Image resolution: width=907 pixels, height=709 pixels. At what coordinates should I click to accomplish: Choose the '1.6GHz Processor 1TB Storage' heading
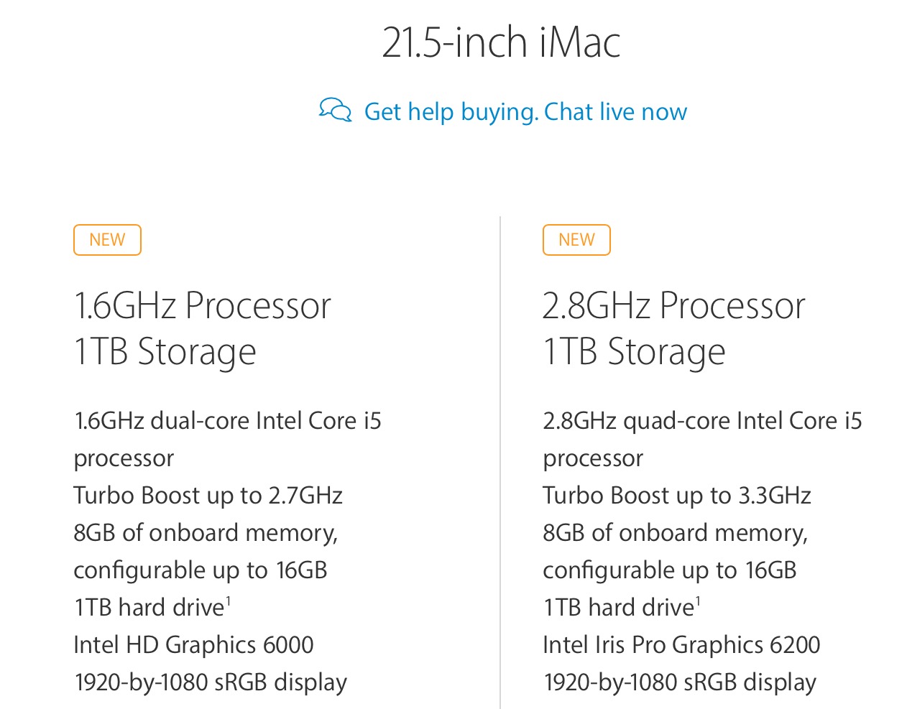pos(202,329)
